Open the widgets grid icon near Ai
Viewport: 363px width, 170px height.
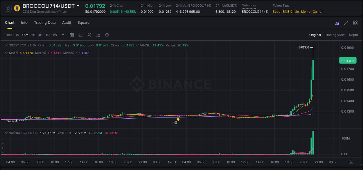pyautogui.click(x=355, y=23)
